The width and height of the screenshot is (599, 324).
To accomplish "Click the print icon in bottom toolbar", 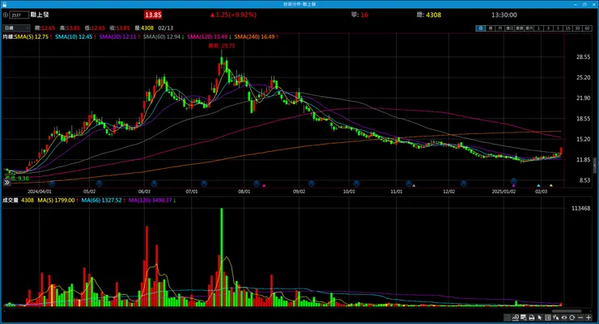I will pyautogui.click(x=532, y=318).
